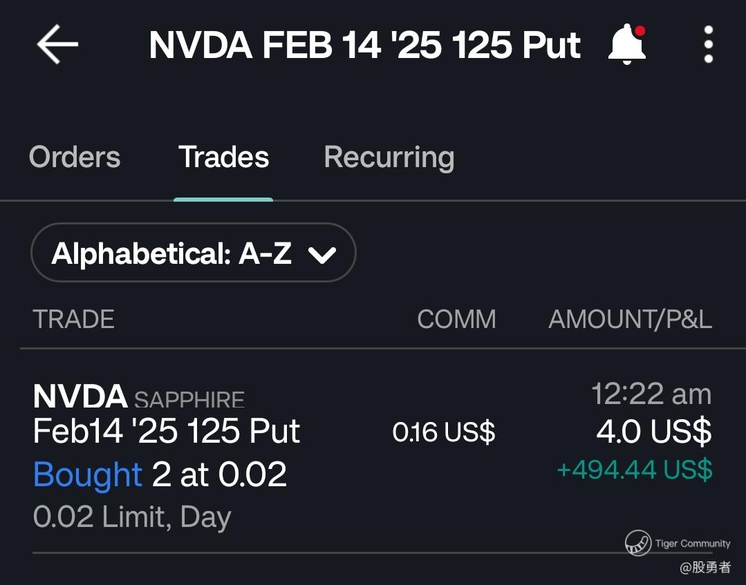Switch to the Orders tab
This screenshot has height=585, width=746.
(75, 157)
